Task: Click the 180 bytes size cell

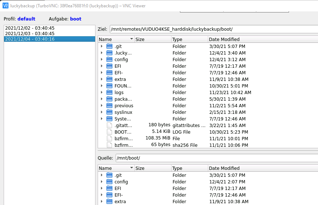Action: tap(159, 125)
